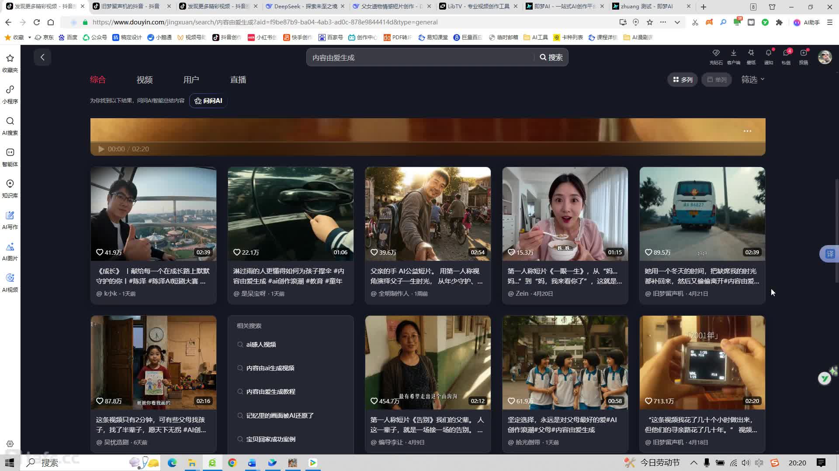839x471 pixels.
Task: Click the 投稿 upload icon
Action: (804, 57)
